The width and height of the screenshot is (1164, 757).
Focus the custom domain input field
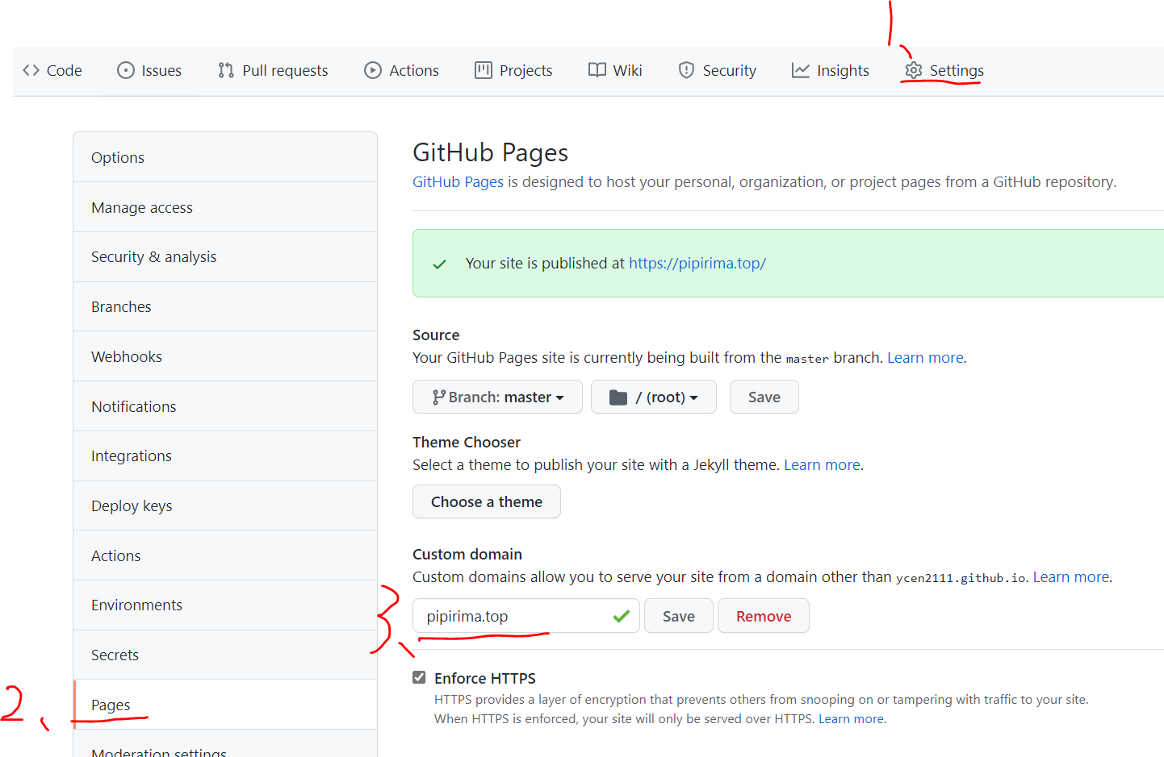click(x=526, y=616)
